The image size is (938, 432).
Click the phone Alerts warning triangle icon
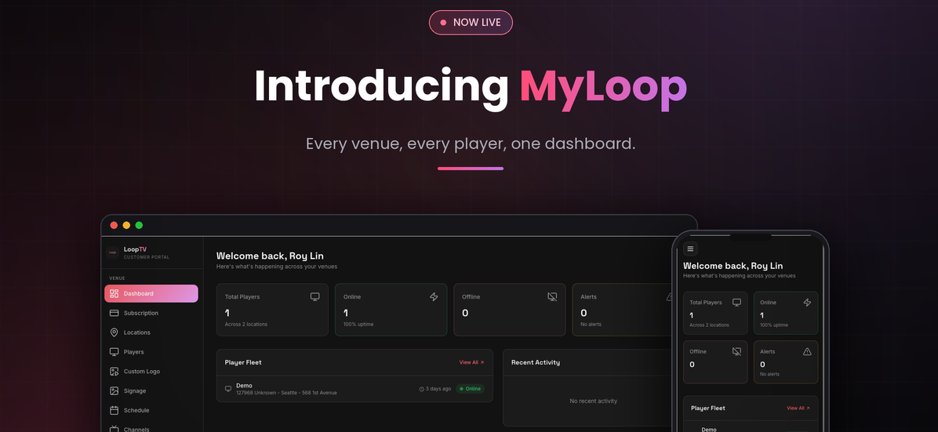click(x=807, y=351)
